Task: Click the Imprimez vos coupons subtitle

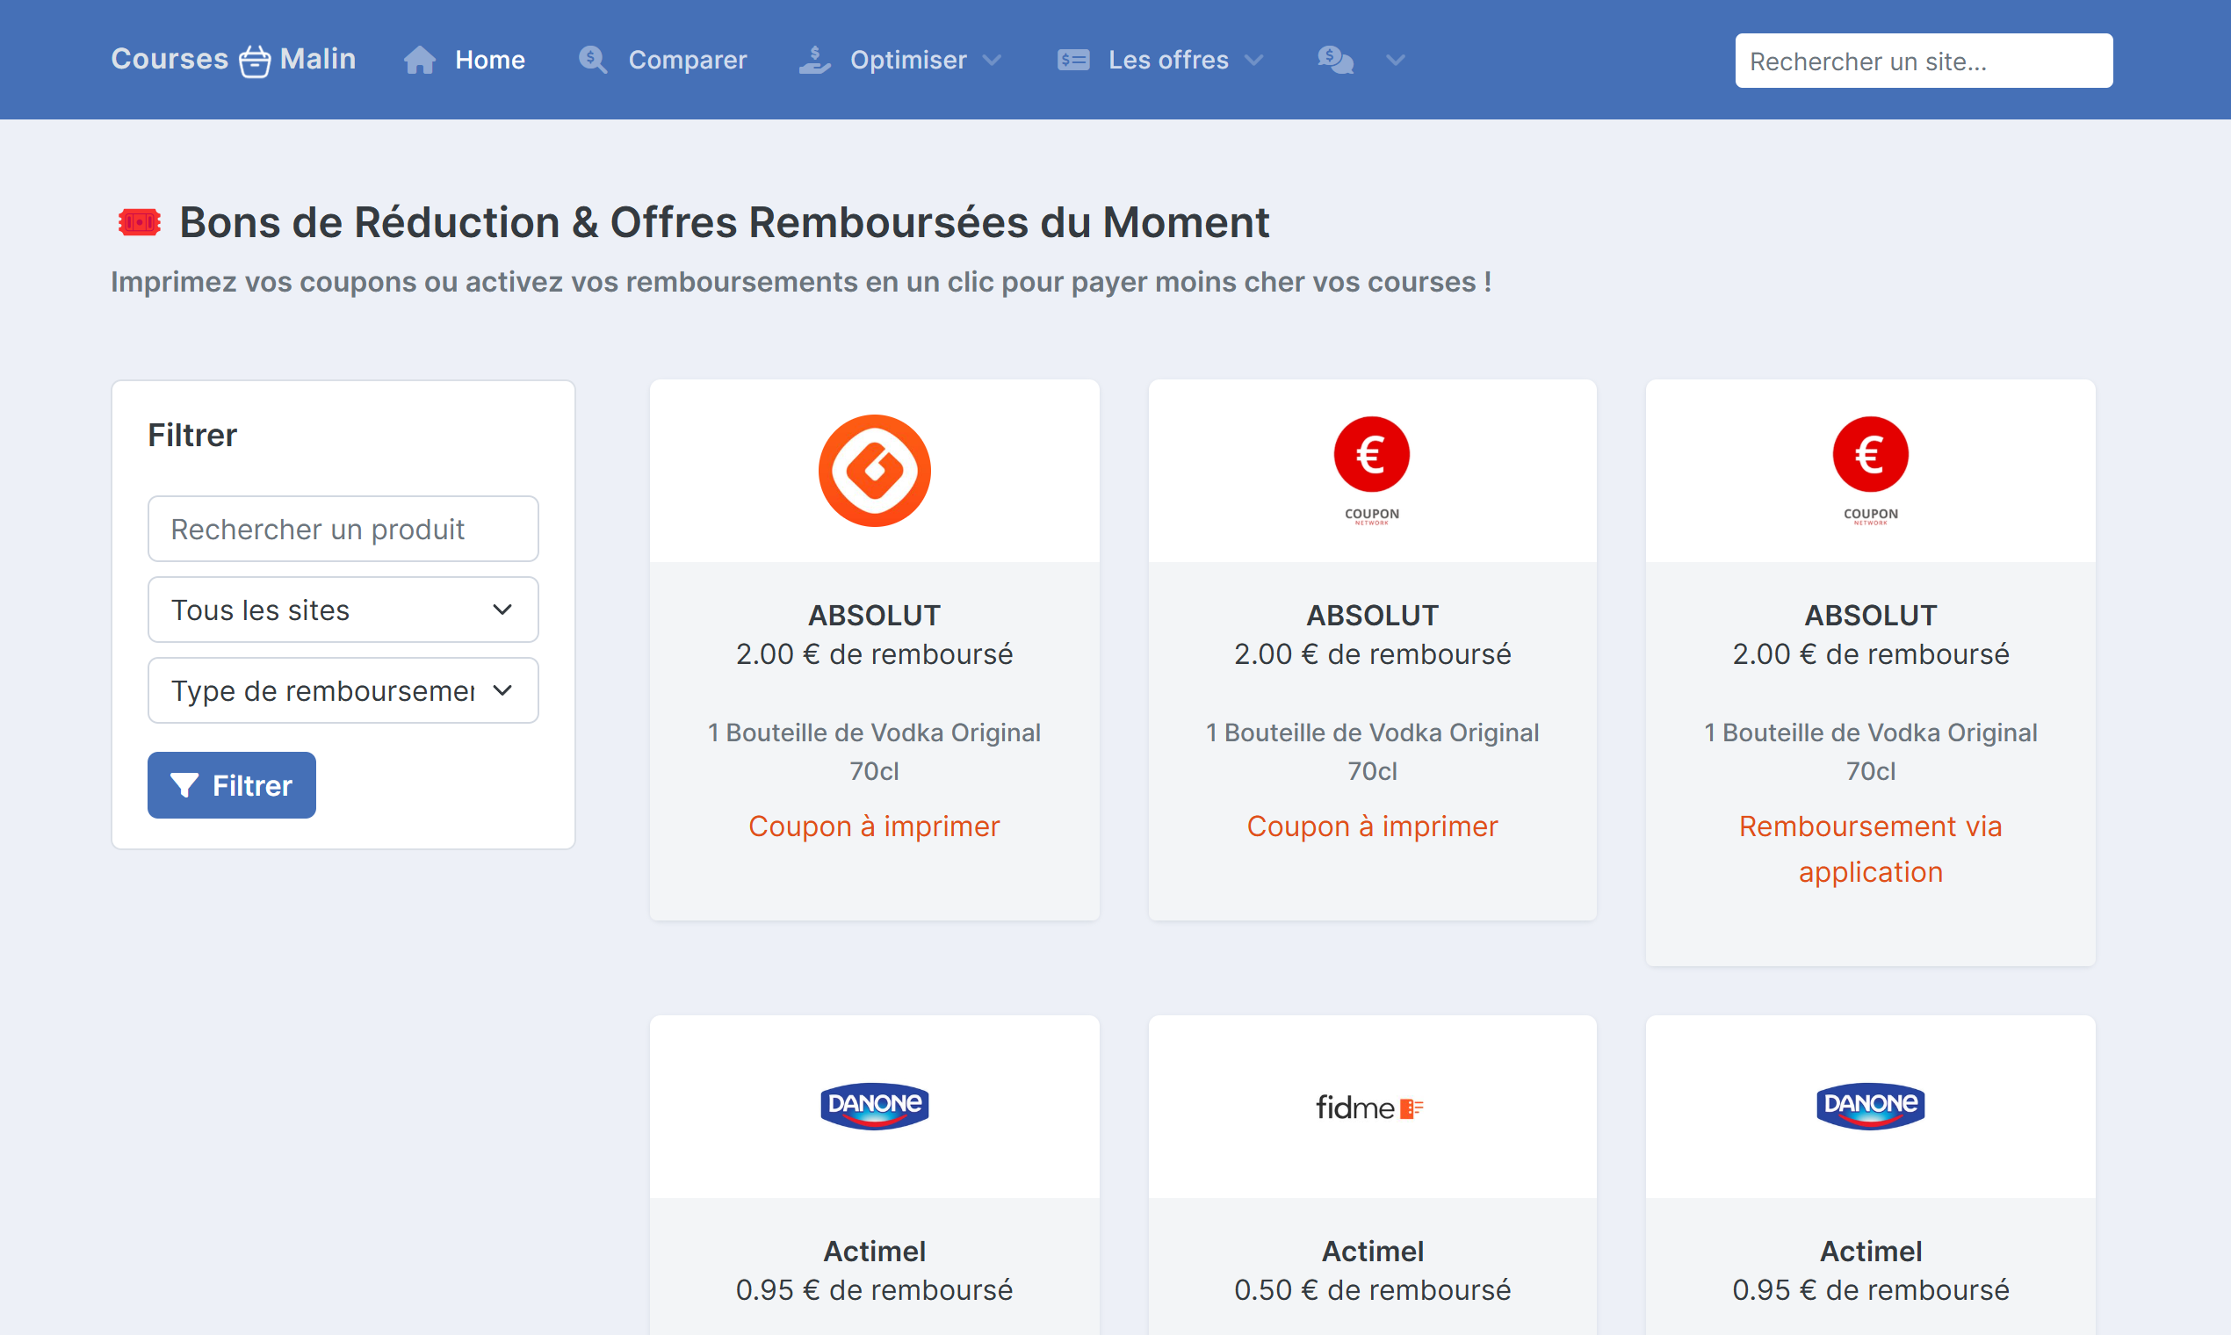Action: pyautogui.click(x=802, y=282)
